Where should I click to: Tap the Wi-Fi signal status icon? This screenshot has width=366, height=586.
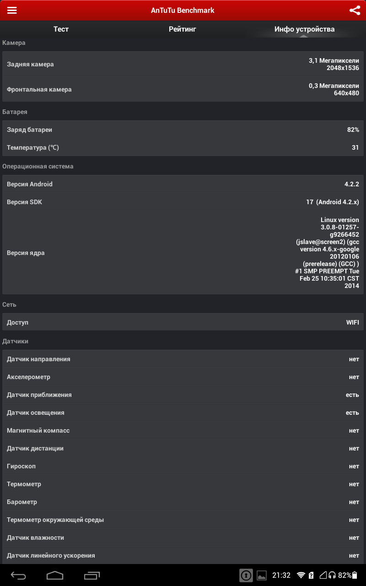point(301,575)
